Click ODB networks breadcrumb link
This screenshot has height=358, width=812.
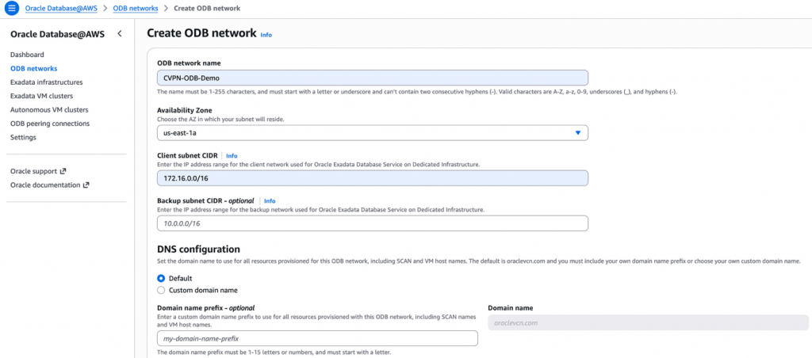(x=136, y=8)
